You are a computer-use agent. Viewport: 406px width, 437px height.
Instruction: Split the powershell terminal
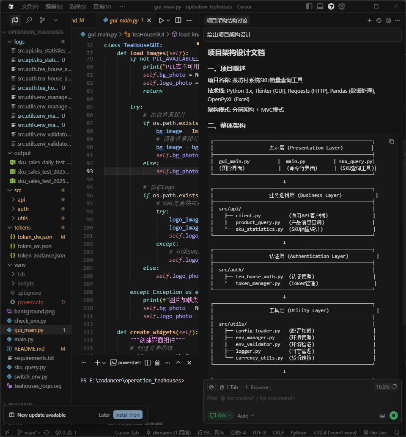[x=148, y=362]
